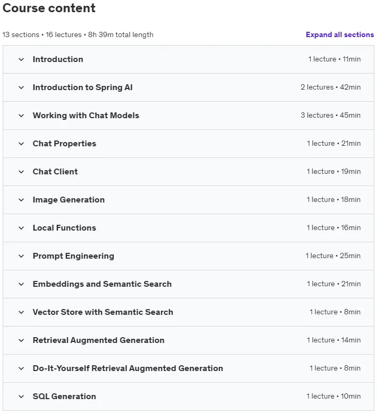The image size is (377, 414).
Task: Expand all sections link
Action: point(340,34)
